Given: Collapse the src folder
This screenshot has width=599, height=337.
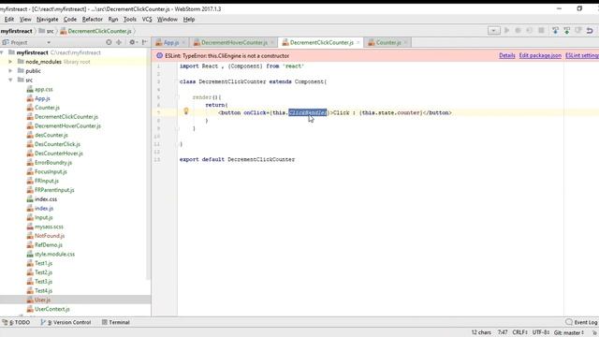Looking at the screenshot, I should pyautogui.click(x=10, y=80).
